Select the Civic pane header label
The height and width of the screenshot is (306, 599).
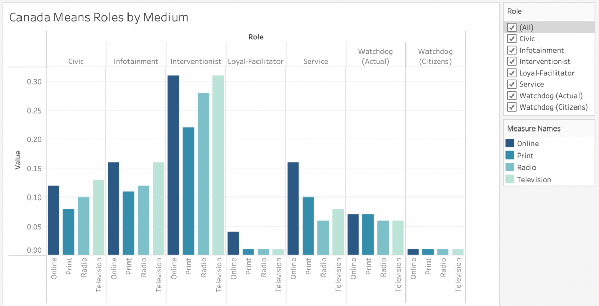coord(76,61)
